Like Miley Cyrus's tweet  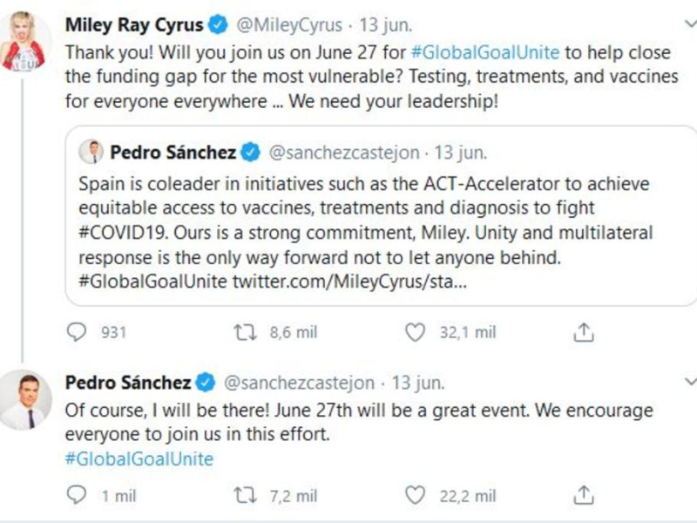pyautogui.click(x=417, y=332)
